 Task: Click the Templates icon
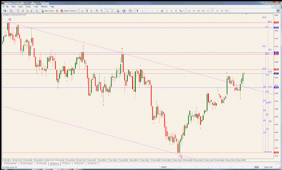coord(130,11)
